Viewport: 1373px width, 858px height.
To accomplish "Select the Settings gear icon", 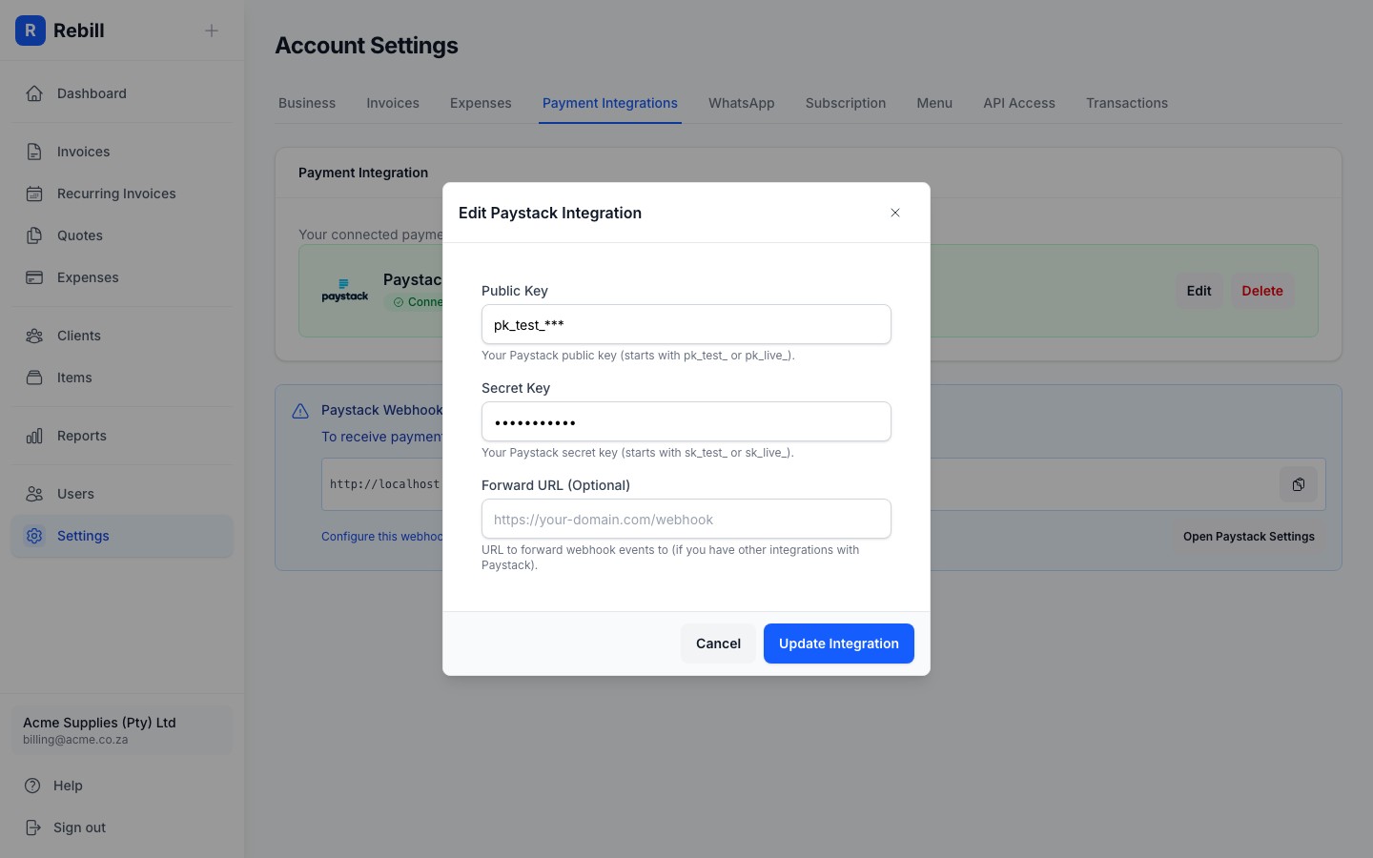I will 34,536.
